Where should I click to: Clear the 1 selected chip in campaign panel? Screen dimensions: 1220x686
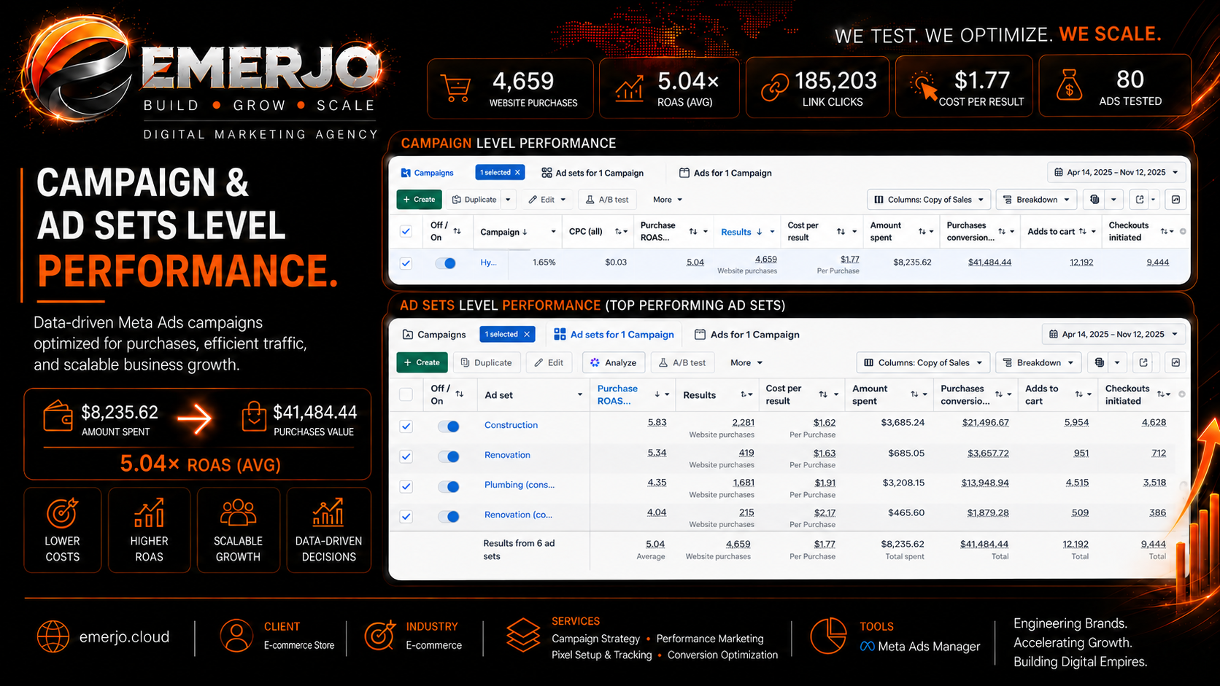(x=517, y=173)
